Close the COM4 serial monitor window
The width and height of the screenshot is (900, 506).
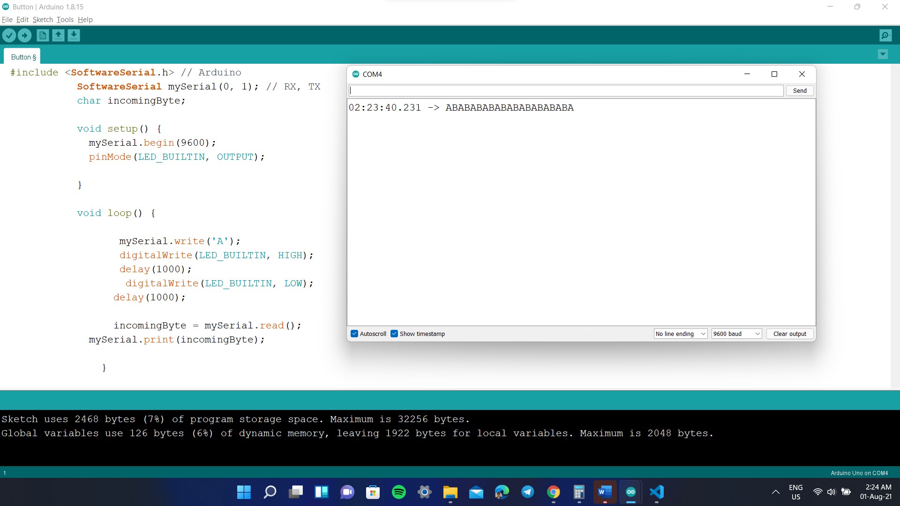click(802, 74)
